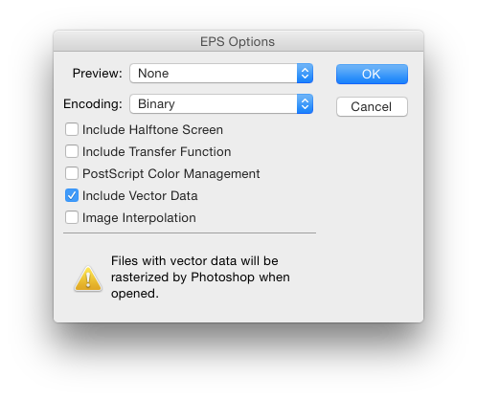Check Include Transfer Function option

point(72,151)
